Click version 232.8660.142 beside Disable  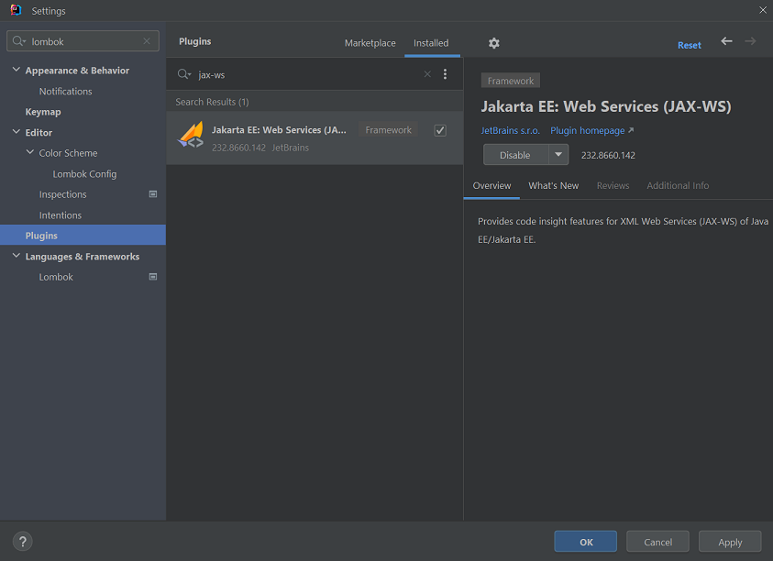pos(608,155)
